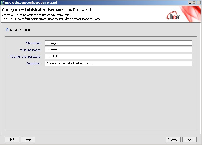Click the Exit button
This screenshot has width=202, height=145.
click(12, 140)
